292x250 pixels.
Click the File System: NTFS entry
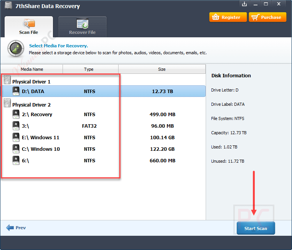click(228, 118)
